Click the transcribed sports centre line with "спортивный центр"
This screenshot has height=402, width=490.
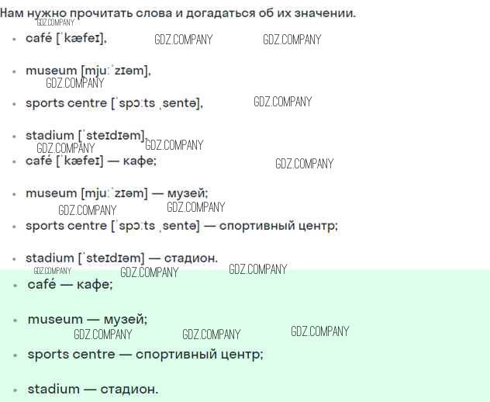[x=181, y=226]
